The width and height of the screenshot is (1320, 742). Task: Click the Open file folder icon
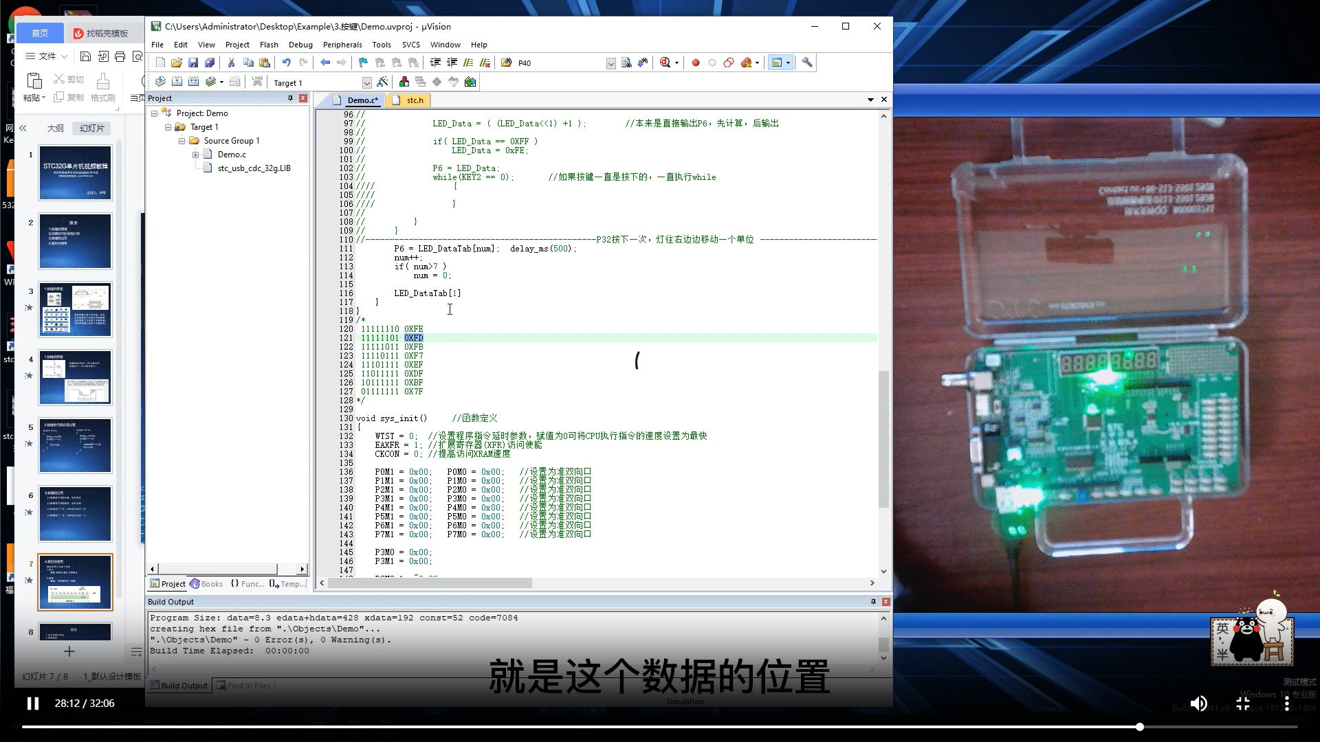pyautogui.click(x=177, y=63)
